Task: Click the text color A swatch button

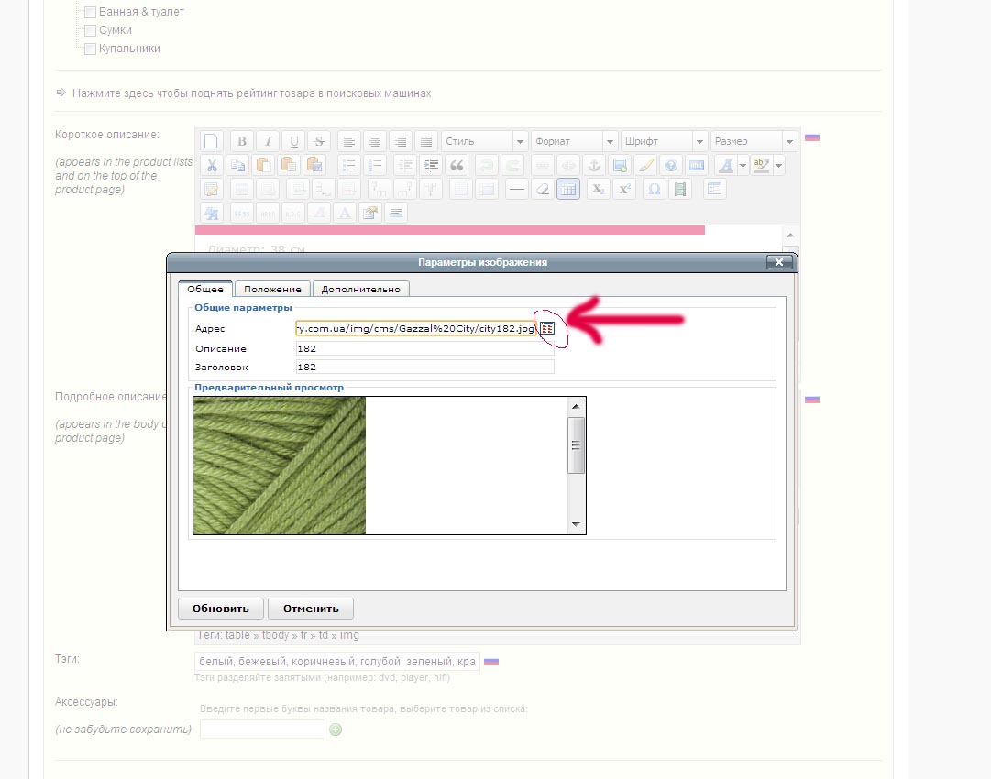Action: click(x=727, y=165)
